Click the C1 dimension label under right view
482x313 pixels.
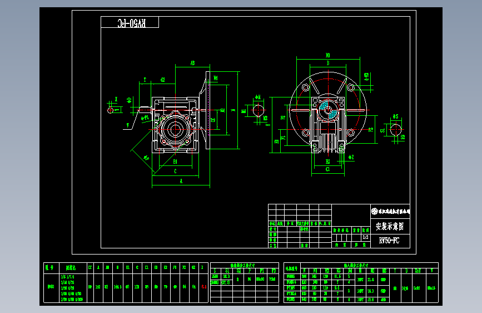point(327,169)
